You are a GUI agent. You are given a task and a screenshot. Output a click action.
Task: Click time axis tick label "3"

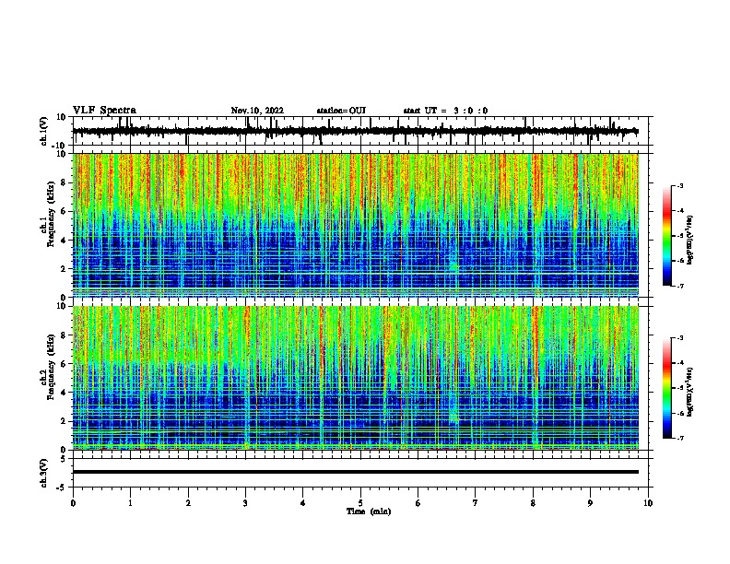[x=245, y=503]
